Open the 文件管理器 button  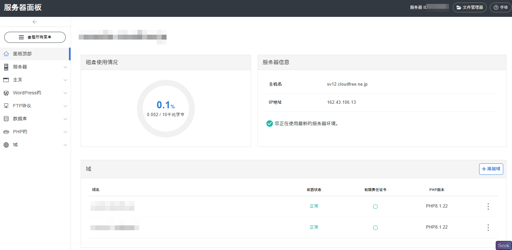tap(469, 7)
